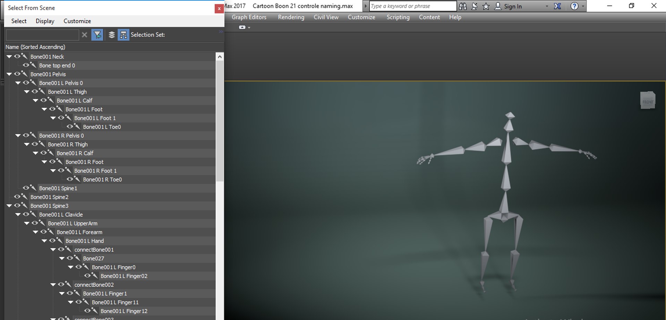Click the ViewCube Front face
Screen dimensions: 666x320
(x=647, y=102)
